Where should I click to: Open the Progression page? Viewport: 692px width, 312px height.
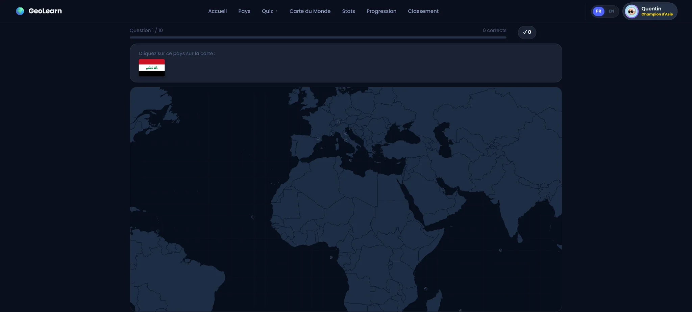[381, 11]
